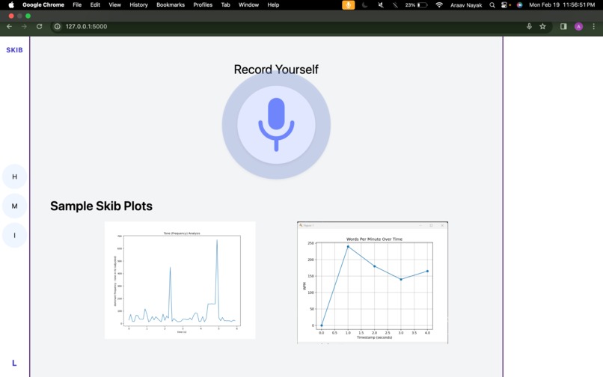
Task: Open the Tone Frequency Analysis plot thumbnail
Action: (180, 280)
